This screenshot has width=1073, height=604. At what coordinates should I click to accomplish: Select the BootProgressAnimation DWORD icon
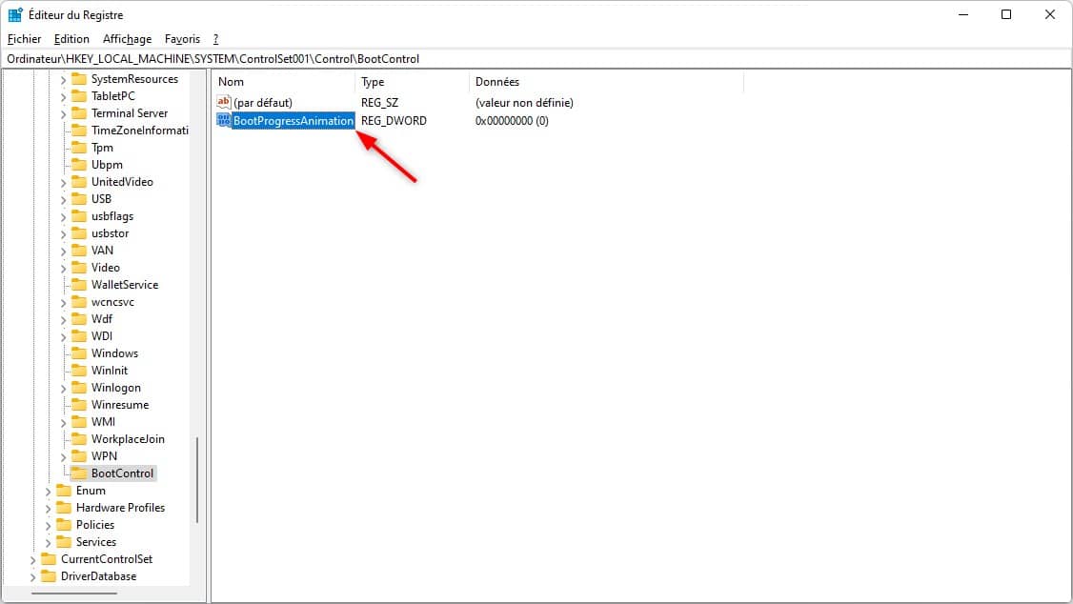tap(224, 120)
